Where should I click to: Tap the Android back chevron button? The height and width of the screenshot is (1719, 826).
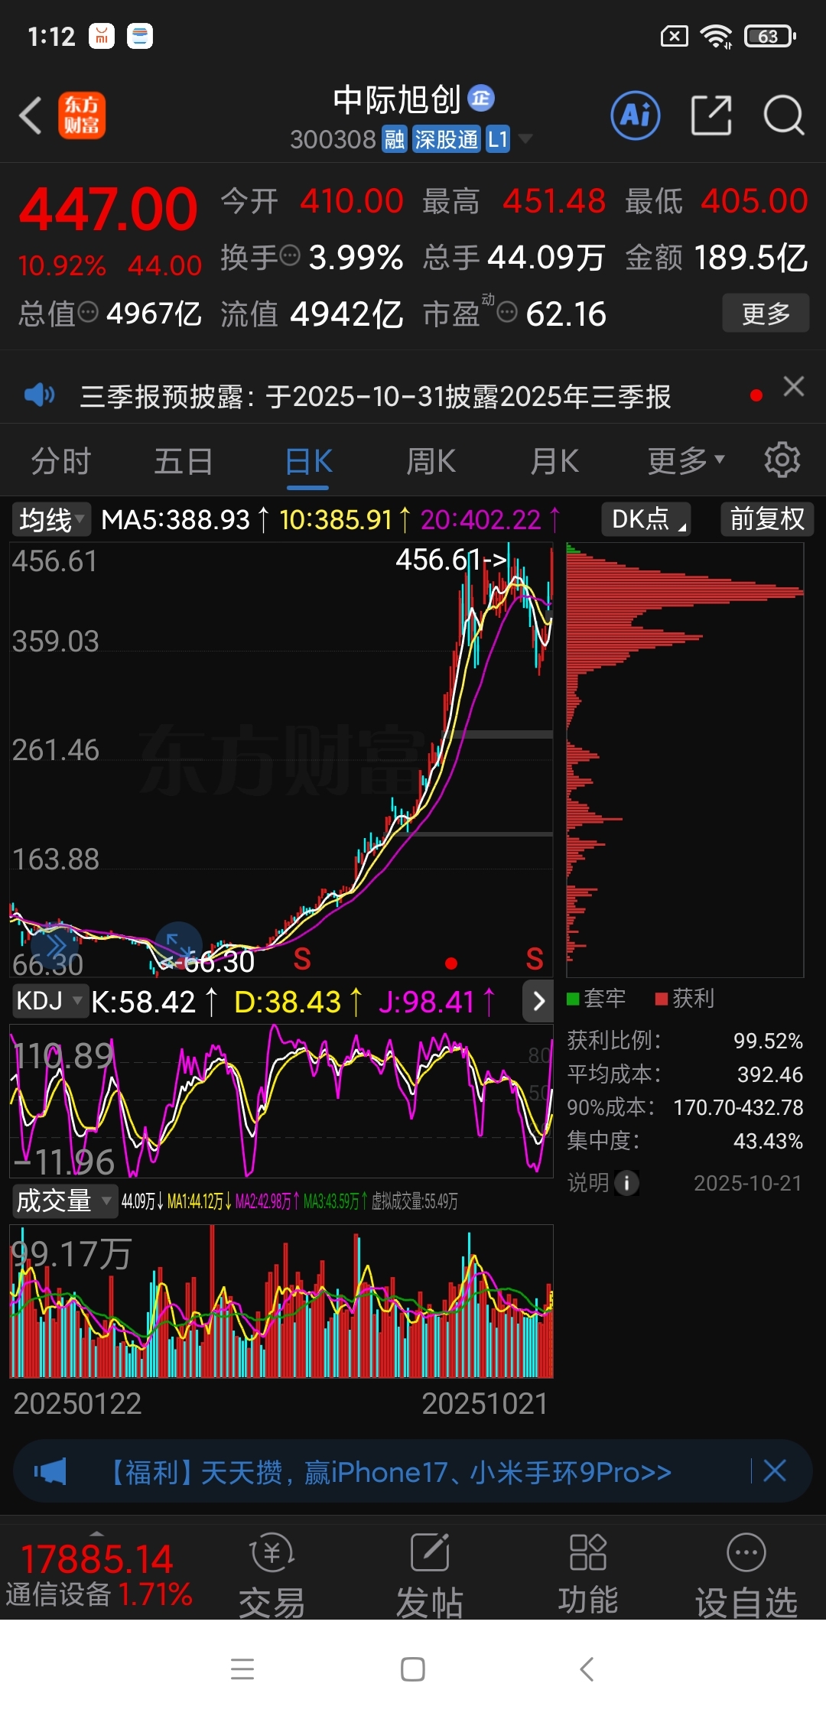pos(587,1669)
